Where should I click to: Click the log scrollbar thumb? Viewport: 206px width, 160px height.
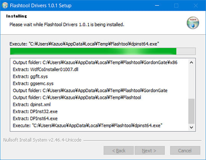pos(192,111)
